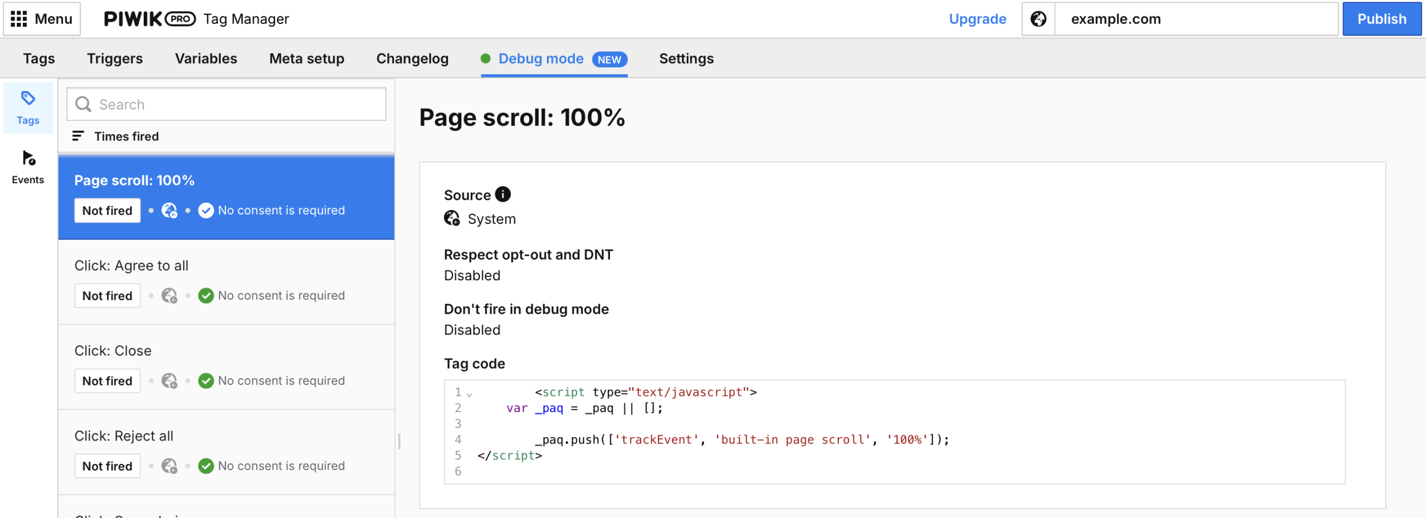Viewport: 1426px width, 518px height.
Task: Click the Menu button label
Action: (53, 19)
